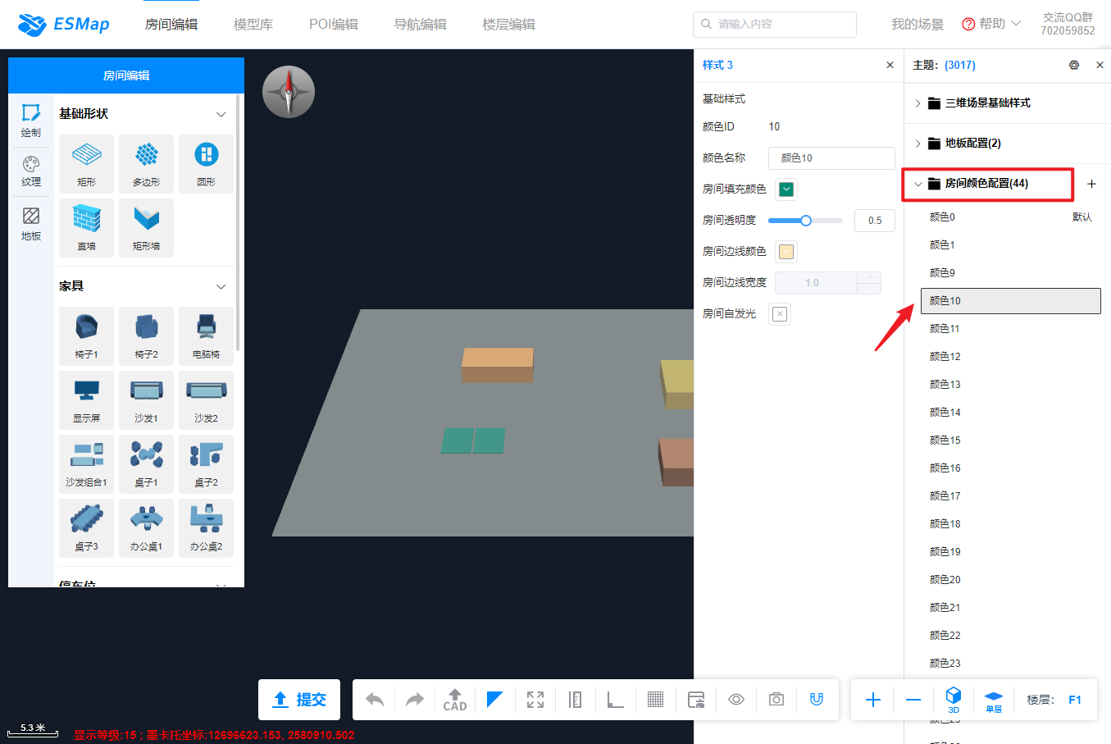The height and width of the screenshot is (744, 1111).
Task: Pick the 办公桌1 desk item
Action: pyautogui.click(x=146, y=528)
